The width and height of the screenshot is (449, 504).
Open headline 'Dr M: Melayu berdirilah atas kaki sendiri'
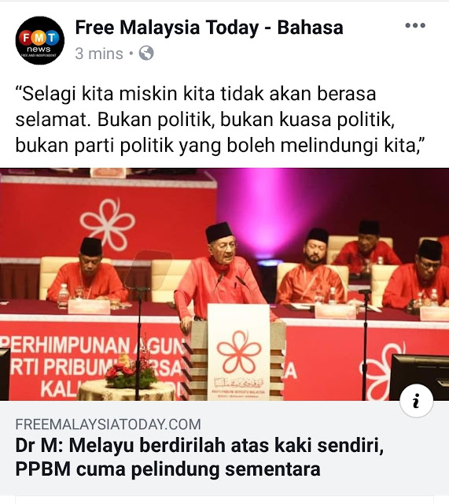[200, 446]
